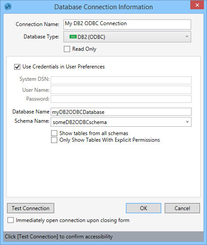Click the Database Name text field
The width and height of the screenshot is (207, 245).
tap(121, 112)
